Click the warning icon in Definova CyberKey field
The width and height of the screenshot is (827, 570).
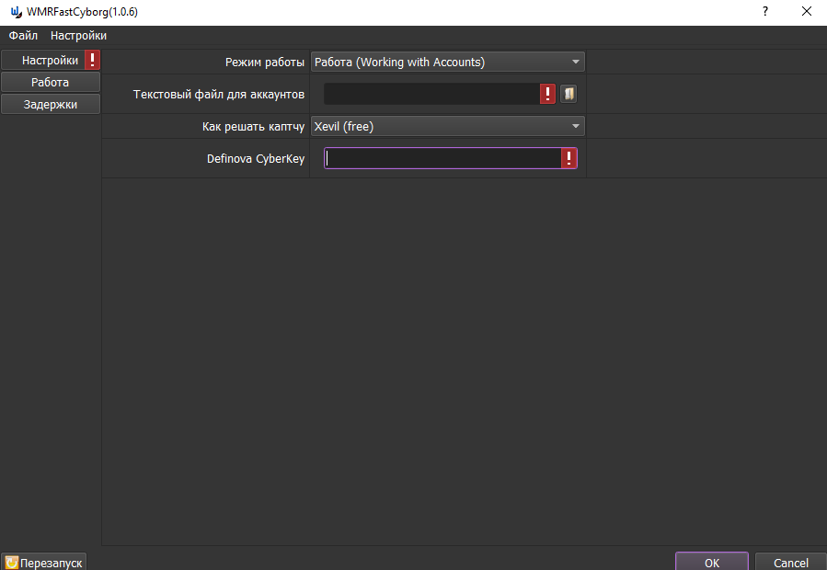coord(569,159)
